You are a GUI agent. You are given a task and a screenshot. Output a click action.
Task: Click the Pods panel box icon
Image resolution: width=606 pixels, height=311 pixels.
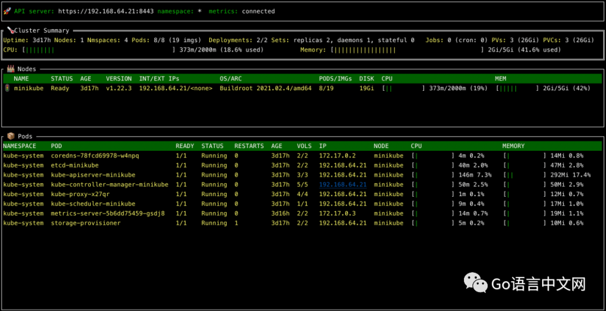[x=10, y=136]
